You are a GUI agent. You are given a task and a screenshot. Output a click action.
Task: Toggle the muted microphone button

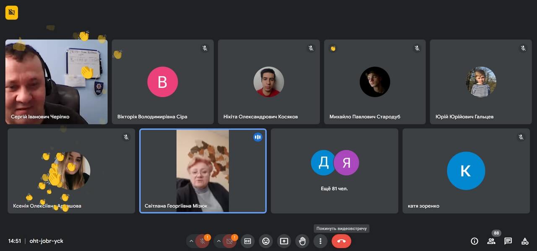(202, 241)
